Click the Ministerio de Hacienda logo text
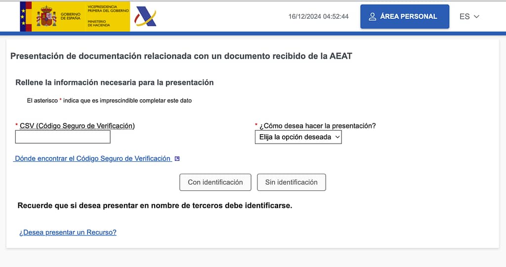This screenshot has width=506, height=267. 99,23
